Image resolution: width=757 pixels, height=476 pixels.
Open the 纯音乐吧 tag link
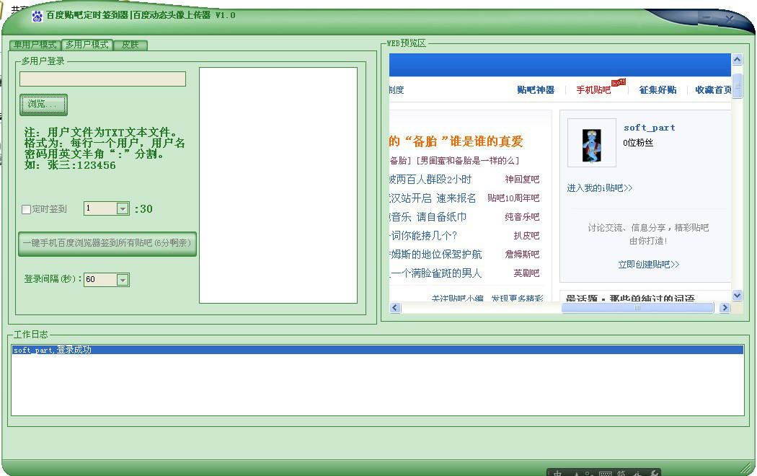pos(522,217)
